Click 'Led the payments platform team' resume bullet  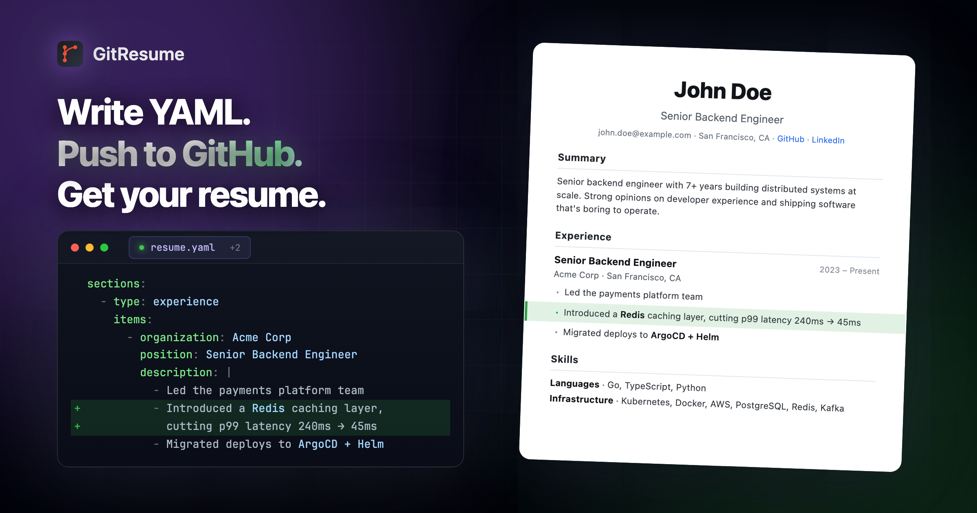pyautogui.click(x=633, y=294)
